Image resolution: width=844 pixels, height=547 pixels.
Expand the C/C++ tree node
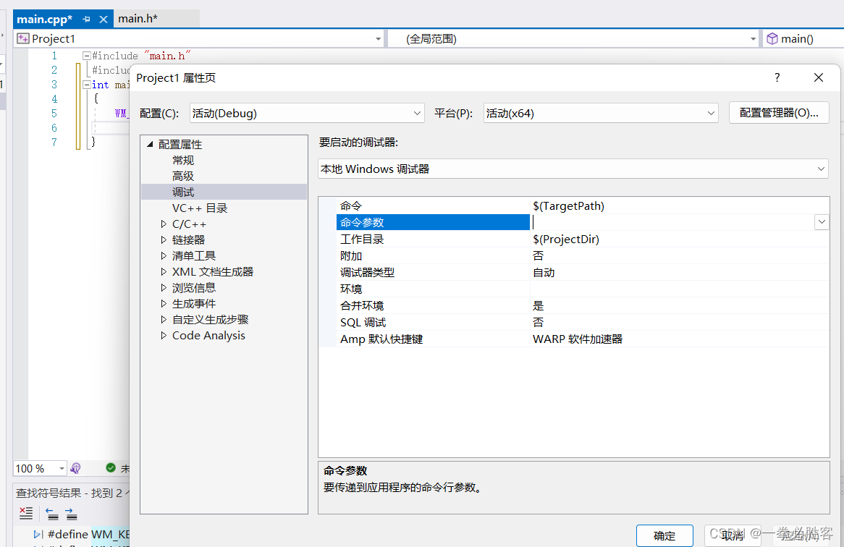[163, 224]
